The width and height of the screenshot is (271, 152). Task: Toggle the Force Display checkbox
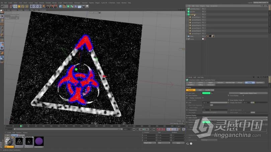click(243, 96)
